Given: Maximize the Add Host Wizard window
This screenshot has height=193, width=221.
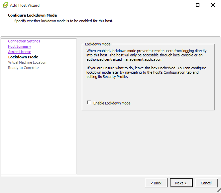Looking at the screenshot, I should (198, 5).
